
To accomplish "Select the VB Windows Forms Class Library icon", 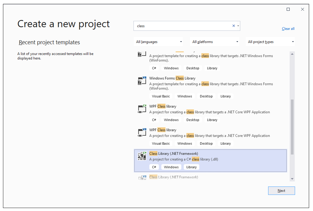I will (142, 81).
